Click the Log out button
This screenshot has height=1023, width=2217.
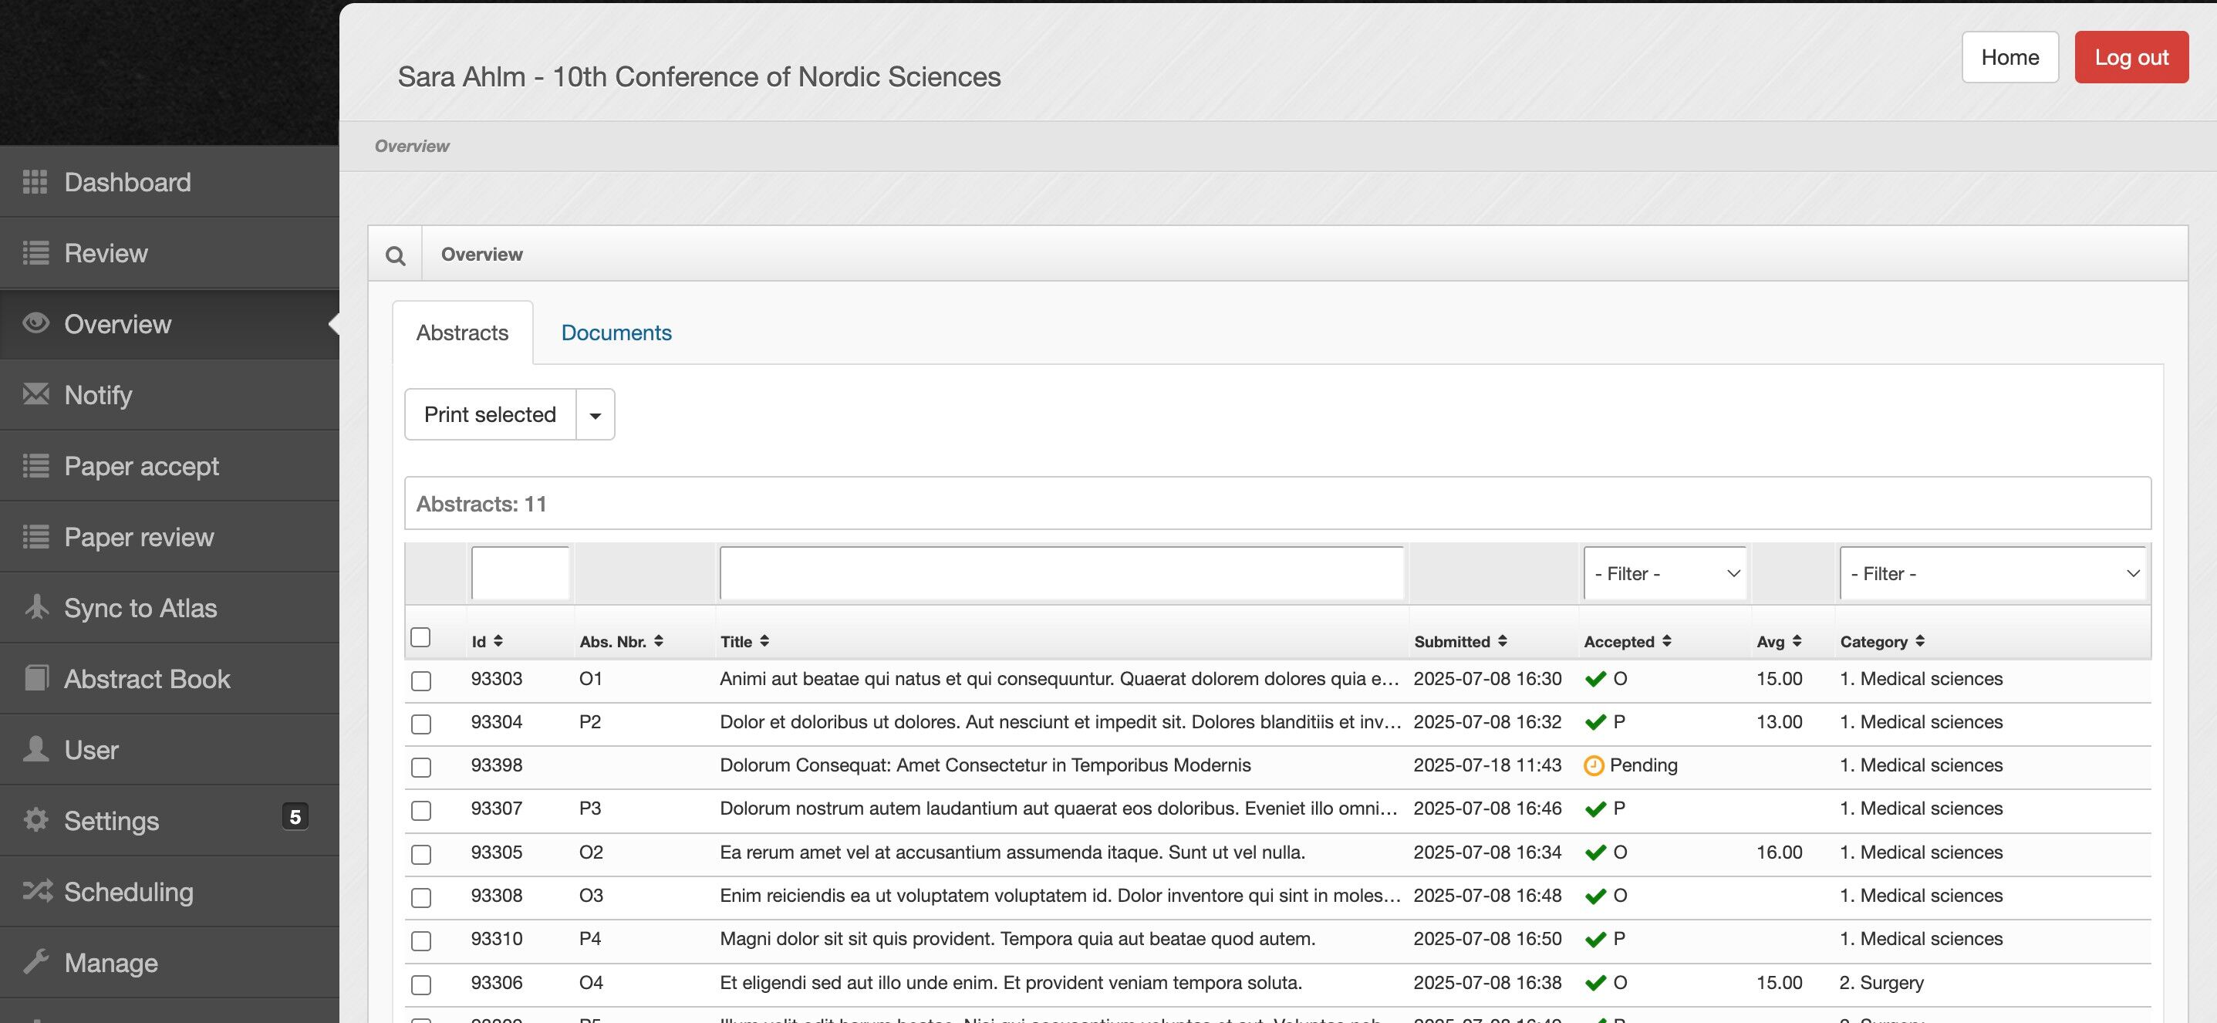pyautogui.click(x=2130, y=58)
